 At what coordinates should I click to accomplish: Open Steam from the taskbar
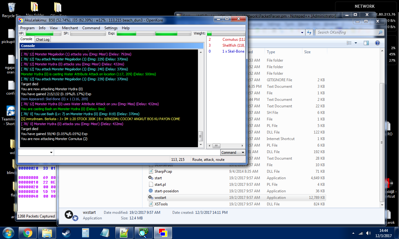tap(66, 233)
